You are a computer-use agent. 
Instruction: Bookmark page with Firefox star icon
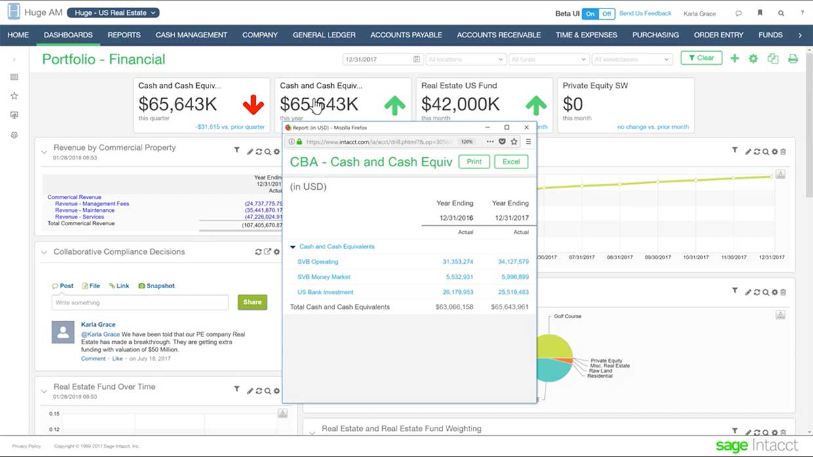[514, 141]
